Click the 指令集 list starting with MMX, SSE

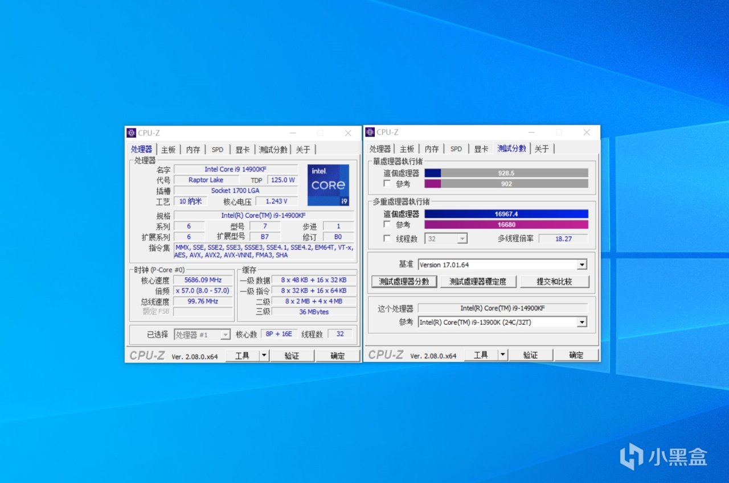(x=264, y=251)
